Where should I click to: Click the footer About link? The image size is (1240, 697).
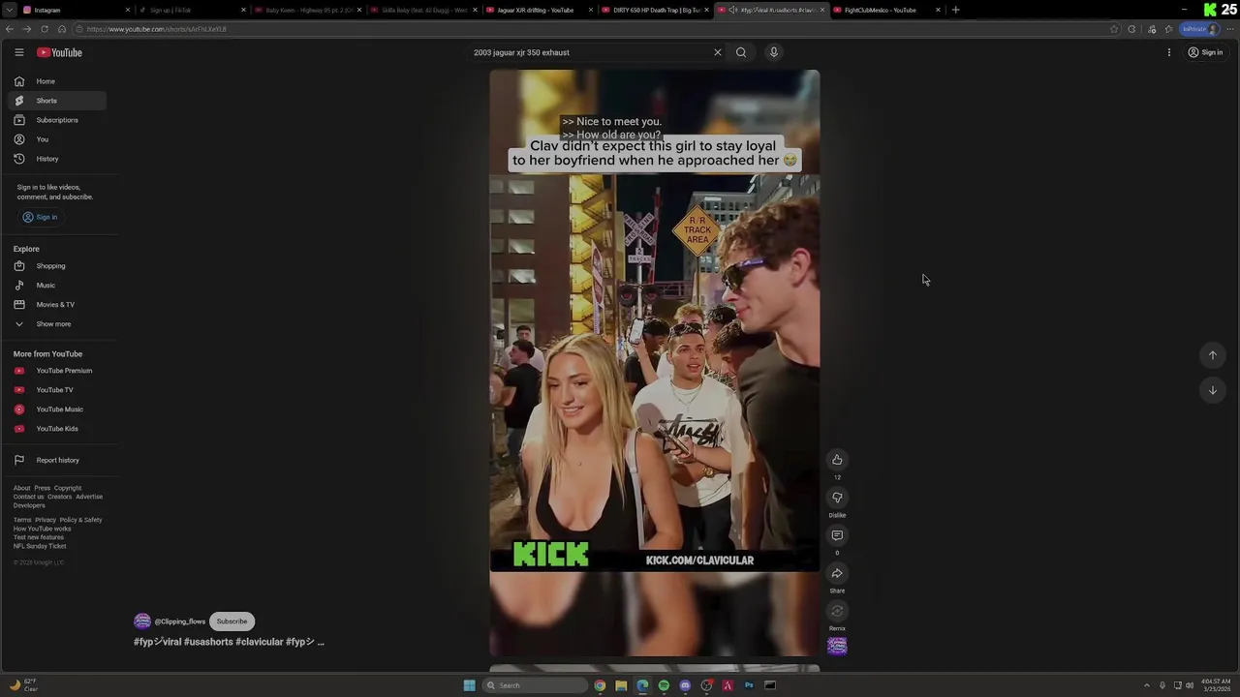pos(21,488)
